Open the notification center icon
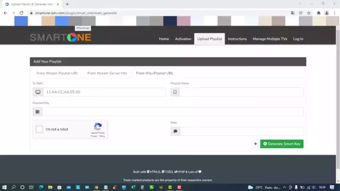Image resolution: width=340 pixels, height=191 pixels. [x=332, y=187]
